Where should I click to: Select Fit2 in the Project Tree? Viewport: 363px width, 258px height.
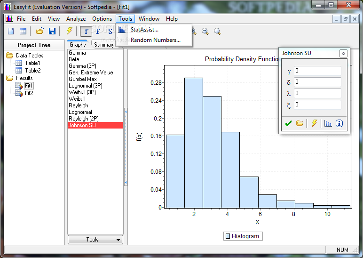point(29,93)
